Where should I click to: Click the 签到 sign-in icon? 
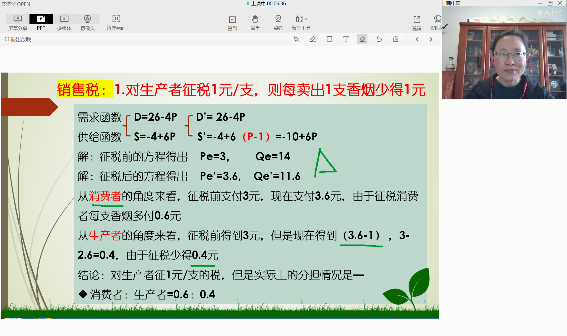coord(232,22)
